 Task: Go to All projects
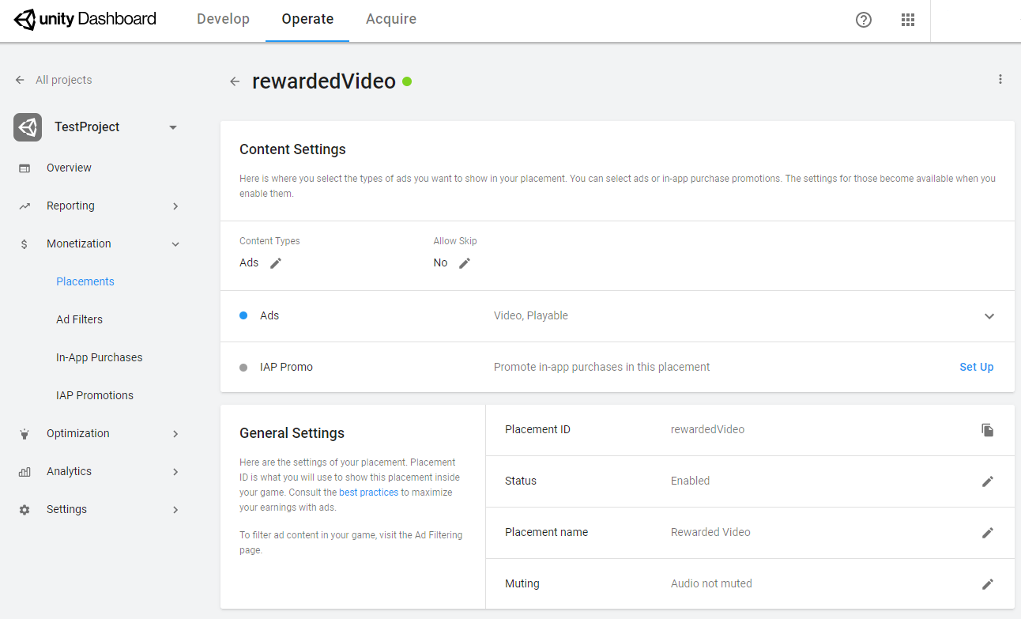click(63, 80)
